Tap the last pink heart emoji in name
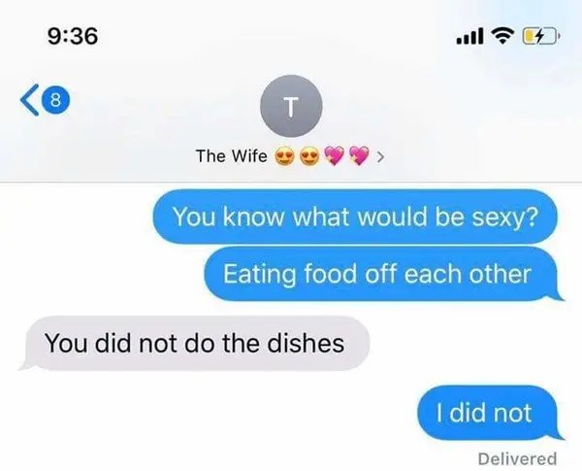This screenshot has width=582, height=471. click(x=360, y=156)
